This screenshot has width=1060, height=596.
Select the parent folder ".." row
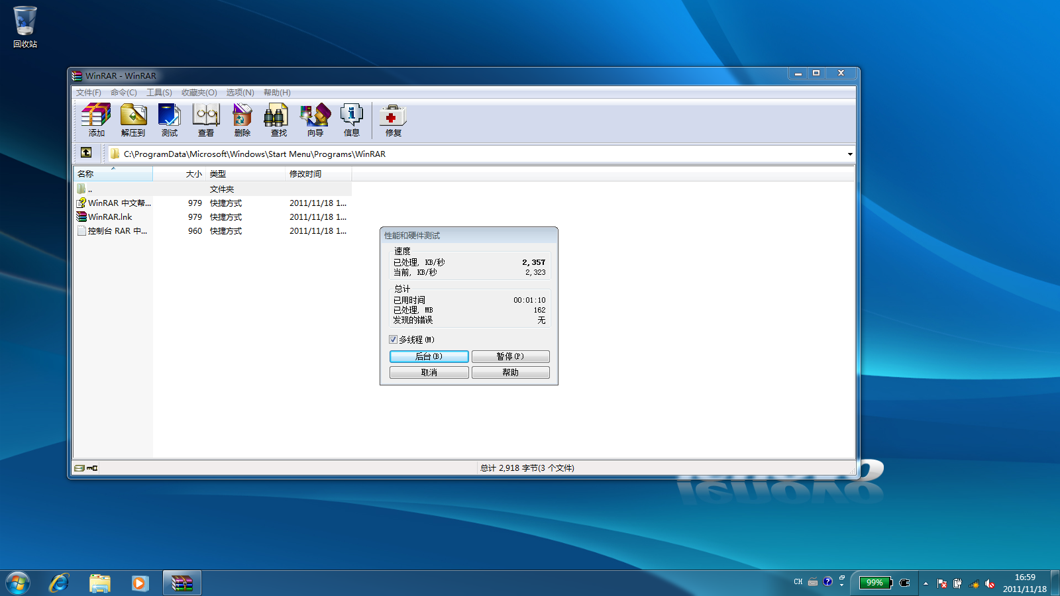pyautogui.click(x=213, y=189)
